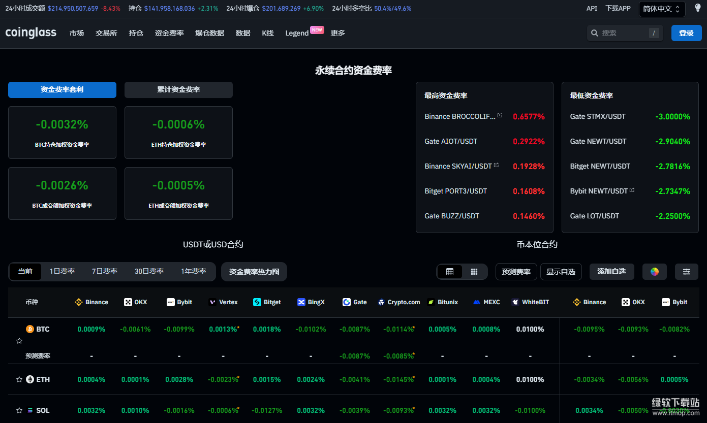Viewport: 707px width, 423px height.
Task: Select the 1日费率 tab
Action: pos(62,272)
